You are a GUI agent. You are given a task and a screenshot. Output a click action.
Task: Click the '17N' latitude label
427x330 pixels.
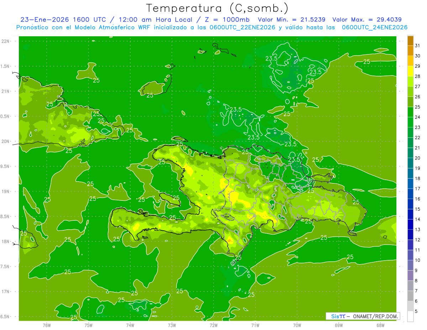click(x=5, y=292)
